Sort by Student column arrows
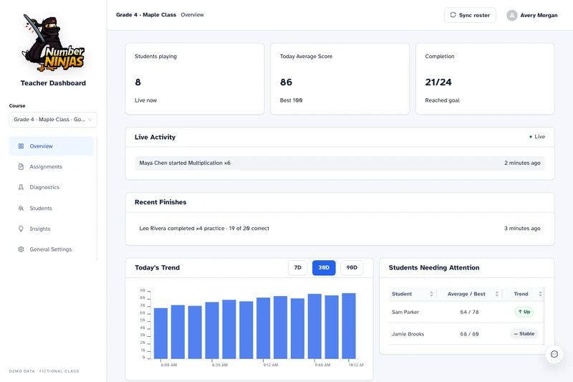The image size is (573, 382). coord(431,294)
